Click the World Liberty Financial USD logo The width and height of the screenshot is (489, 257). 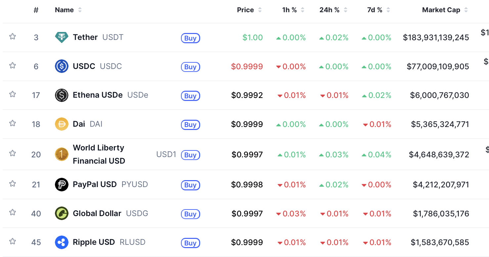tap(62, 154)
